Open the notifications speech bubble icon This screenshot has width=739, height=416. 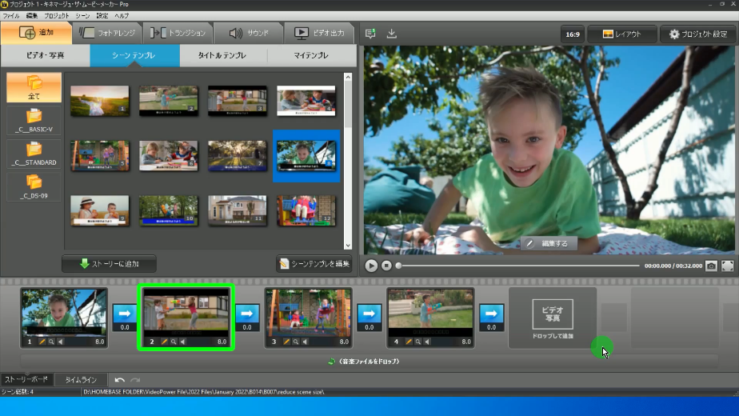pyautogui.click(x=370, y=34)
